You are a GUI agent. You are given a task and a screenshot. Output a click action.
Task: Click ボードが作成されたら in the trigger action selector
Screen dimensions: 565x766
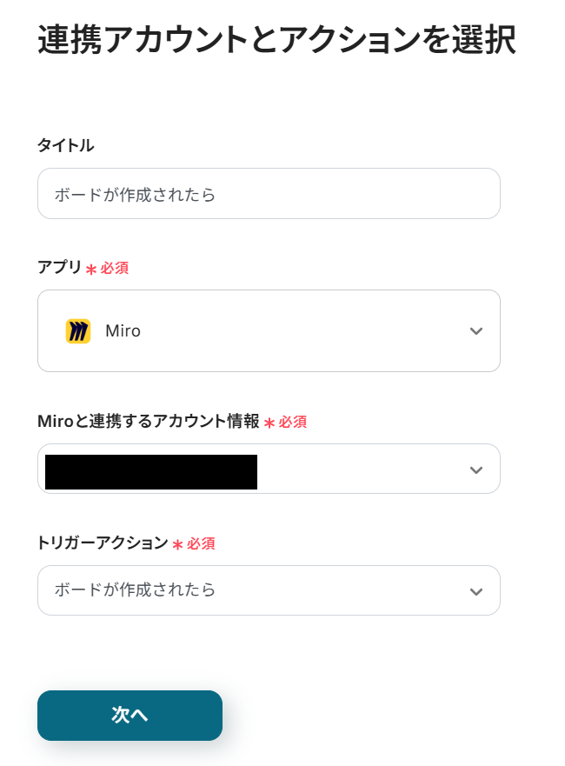136,590
